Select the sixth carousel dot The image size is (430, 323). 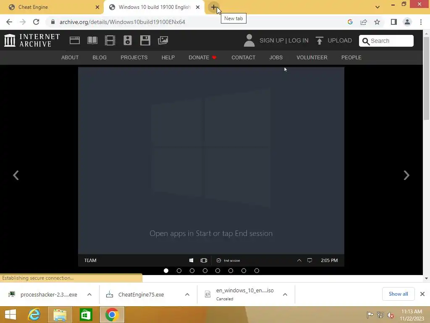click(x=231, y=271)
